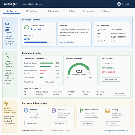Click the blue 82% confidence progress bar
Screen dimensions: 135x135
36,42
